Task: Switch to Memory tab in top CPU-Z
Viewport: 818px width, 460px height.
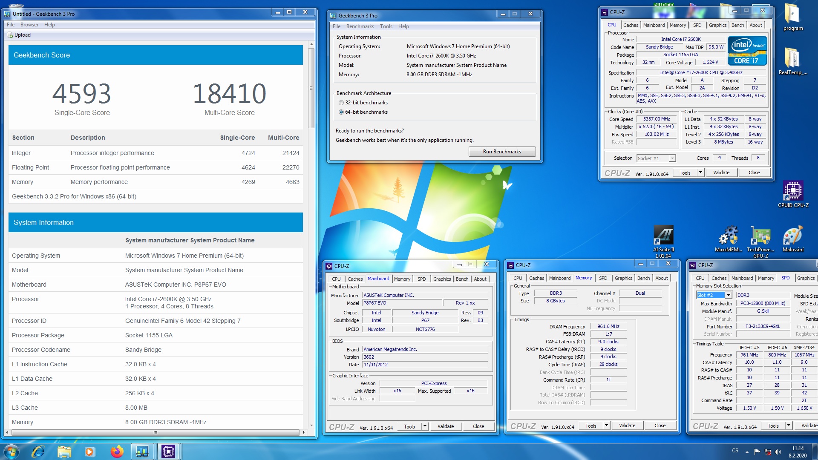Action: tap(677, 25)
